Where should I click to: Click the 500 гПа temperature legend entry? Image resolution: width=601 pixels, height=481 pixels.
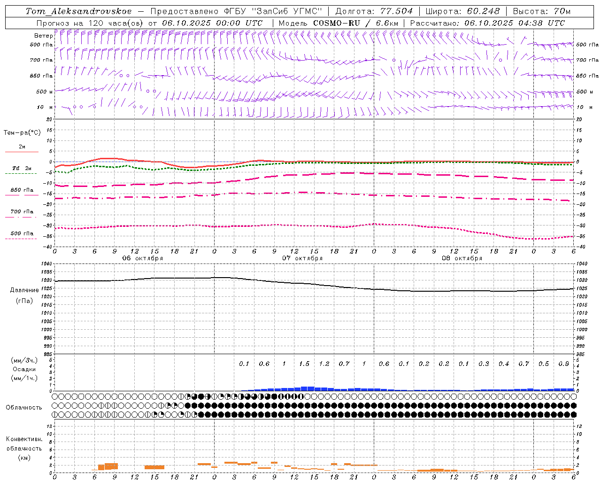[22, 233]
